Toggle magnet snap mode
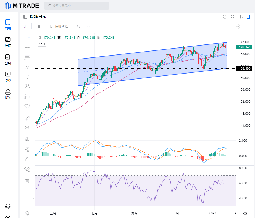 click(x=27, y=140)
